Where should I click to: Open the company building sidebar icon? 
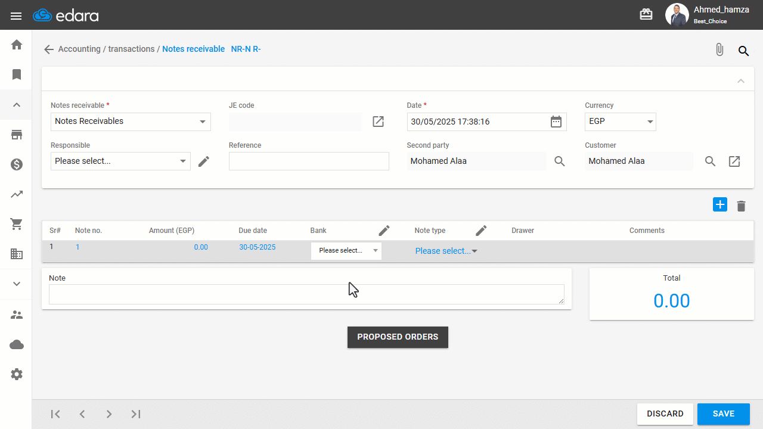point(17,254)
